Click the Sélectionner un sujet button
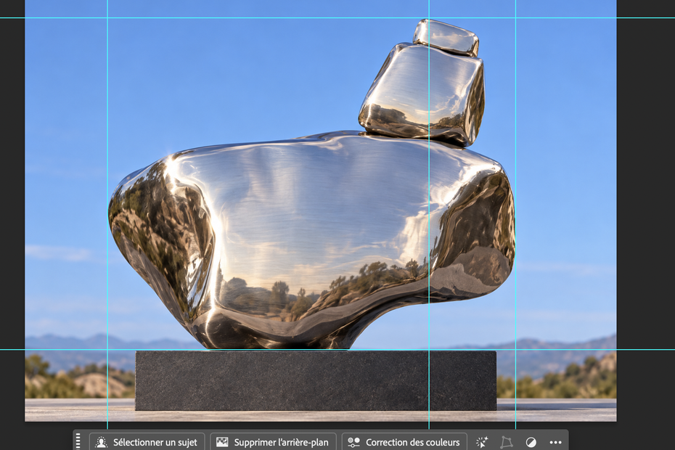The height and width of the screenshot is (450, 675). point(147,442)
